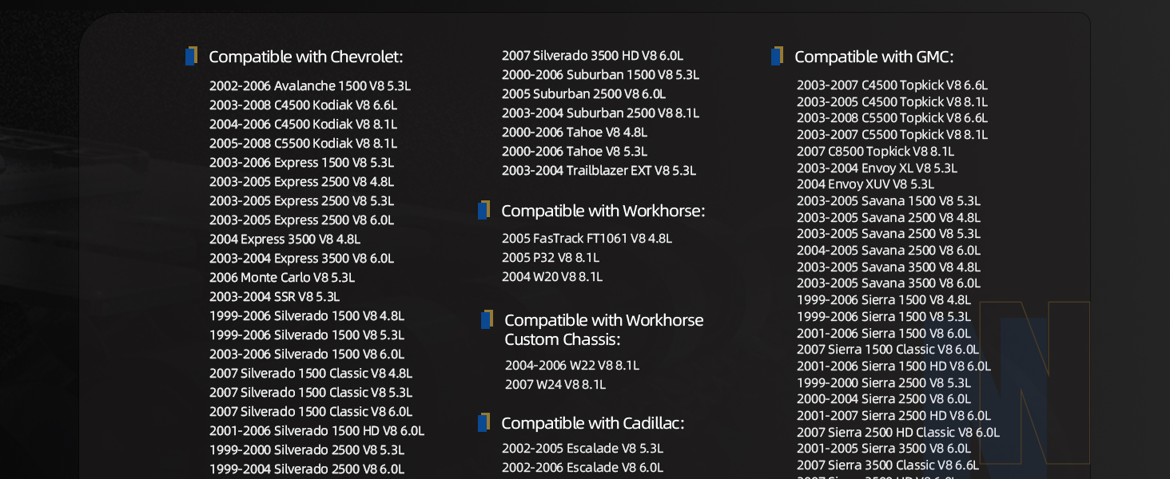
Task: Click 2003-2004 Suburban 2500 V8 8.1L
Action: [601, 113]
